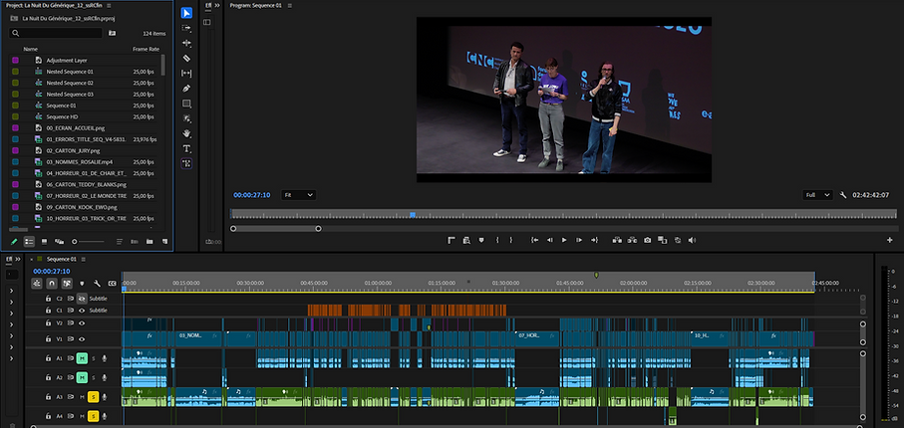This screenshot has height=428, width=904.
Task: Export a frame with the camera icon
Action: [x=648, y=240]
